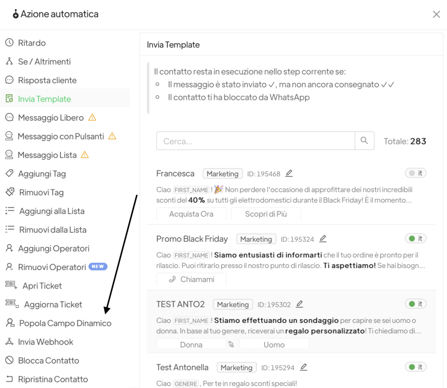Click edit pencil next to Francesca template ID
The height and width of the screenshot is (388, 447).
coord(289,173)
